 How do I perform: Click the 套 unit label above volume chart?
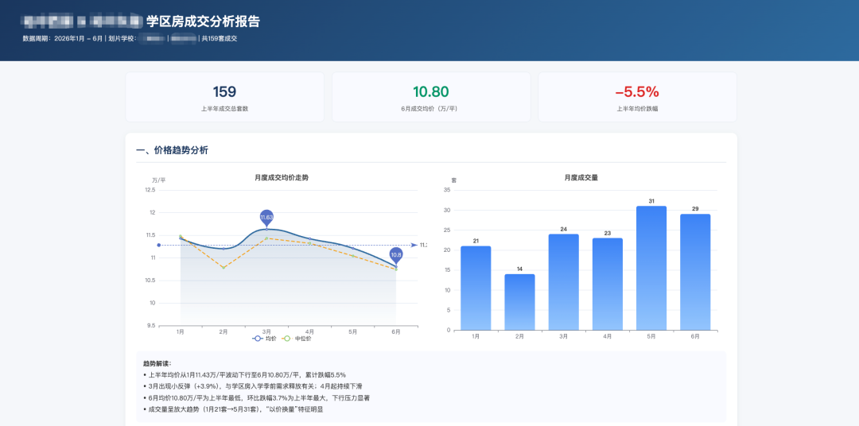coord(453,180)
